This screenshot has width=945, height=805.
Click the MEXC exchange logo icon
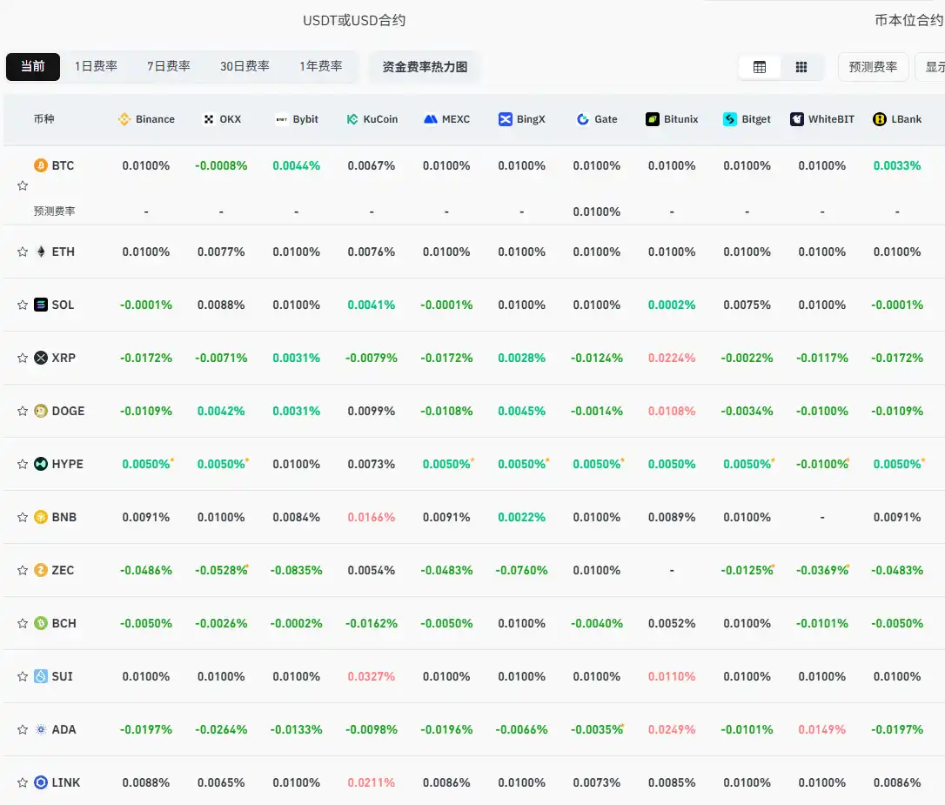pos(431,119)
